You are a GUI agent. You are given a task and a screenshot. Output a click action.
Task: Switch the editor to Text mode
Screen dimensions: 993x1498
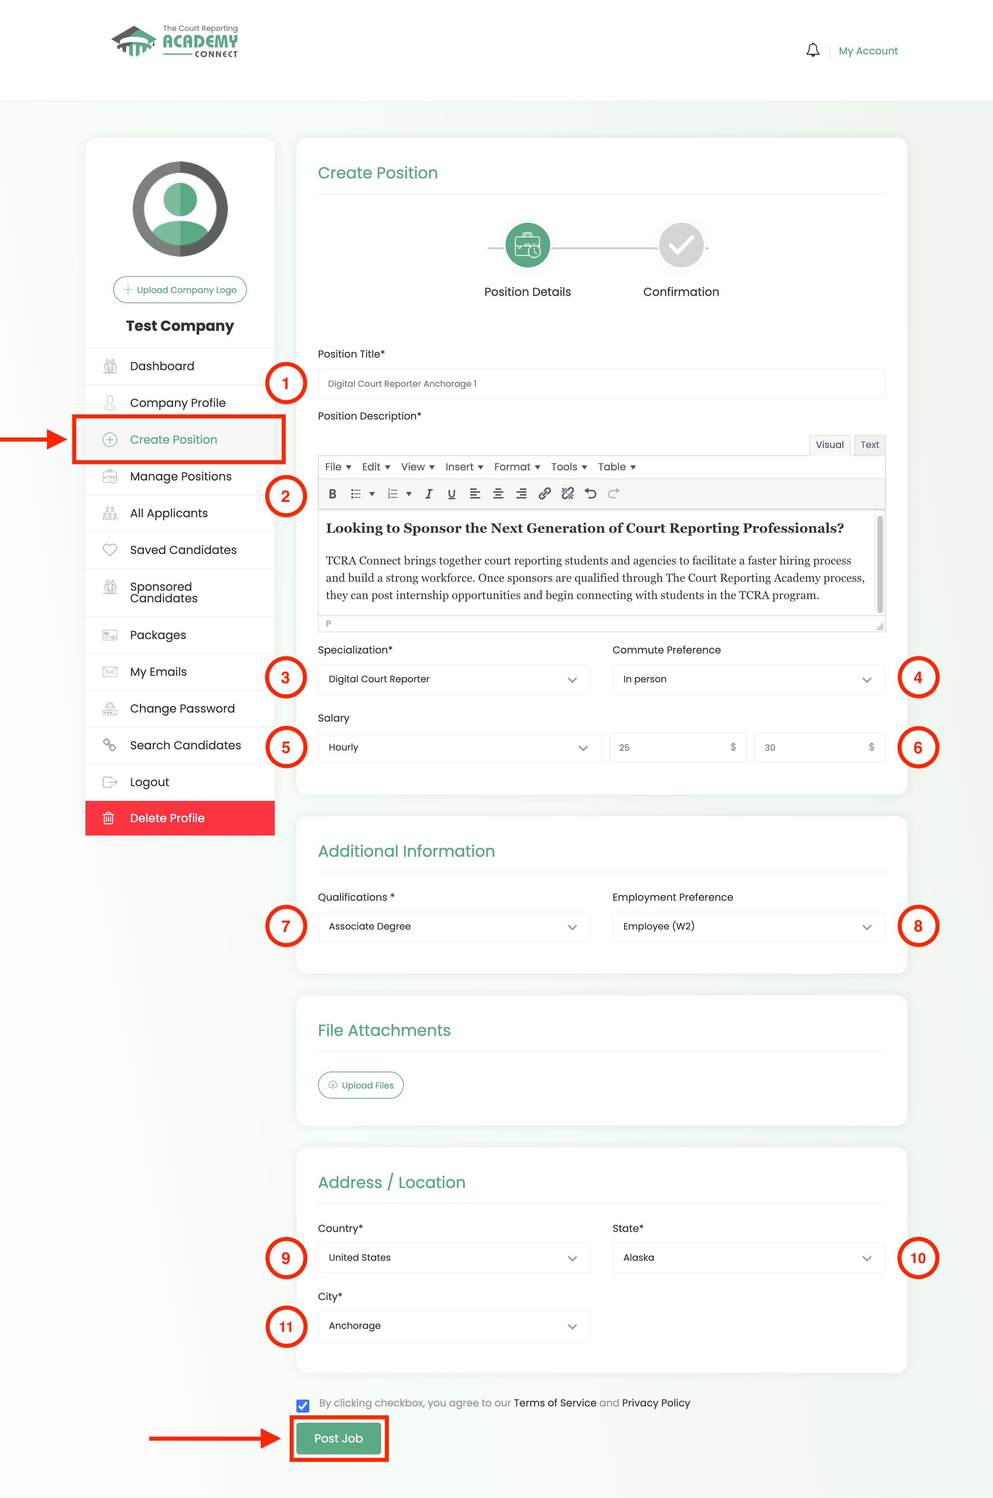pyautogui.click(x=870, y=444)
